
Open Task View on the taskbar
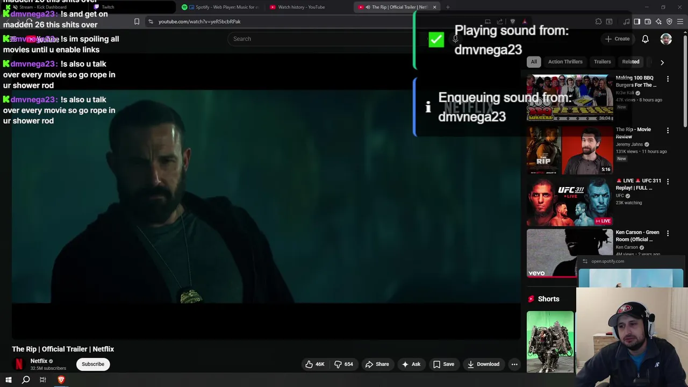pos(43,379)
